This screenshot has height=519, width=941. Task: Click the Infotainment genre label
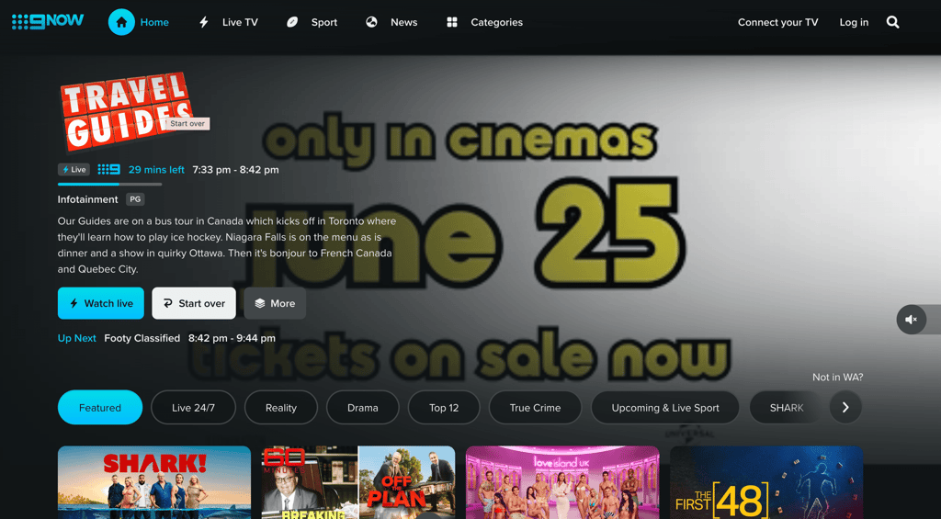tap(87, 199)
